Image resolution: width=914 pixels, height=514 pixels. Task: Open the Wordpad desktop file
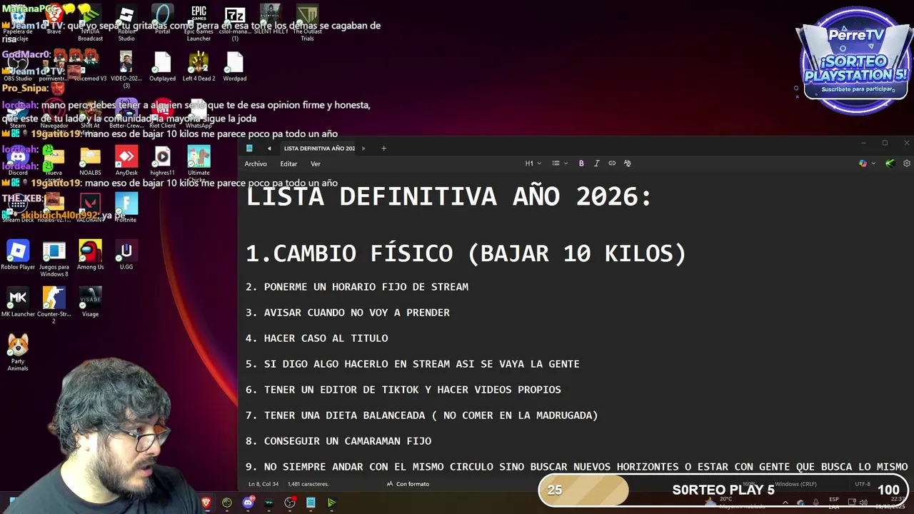[x=235, y=67]
